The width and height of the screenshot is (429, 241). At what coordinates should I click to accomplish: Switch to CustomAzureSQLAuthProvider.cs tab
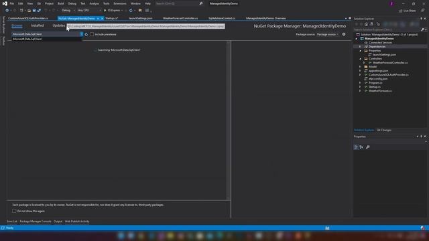pos(28,18)
